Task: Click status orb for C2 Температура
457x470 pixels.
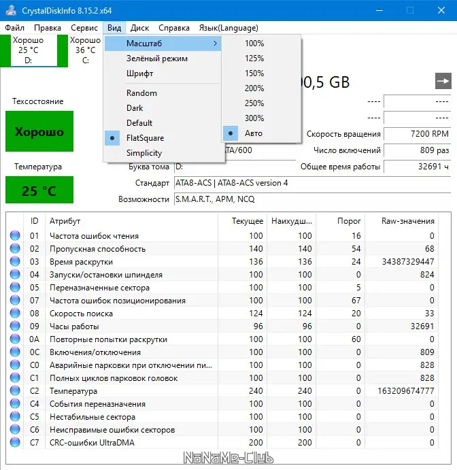Action: point(15,390)
